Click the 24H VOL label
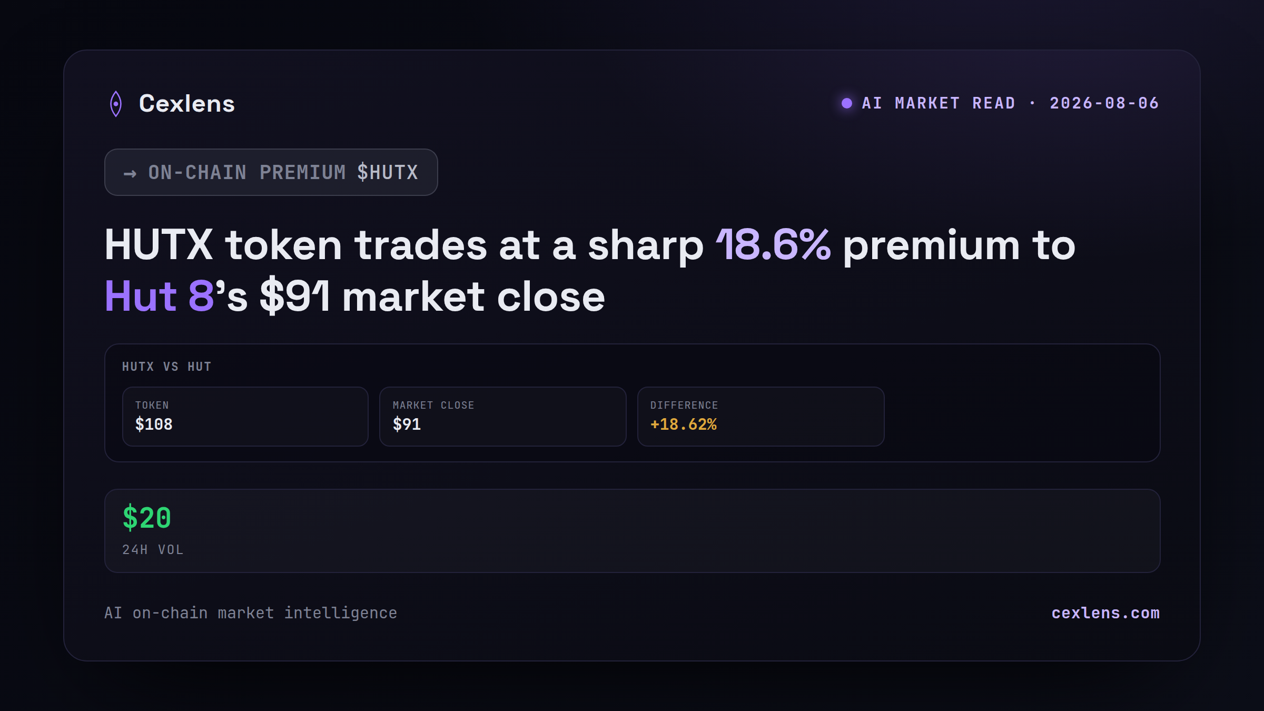Viewport: 1264px width, 711px height. point(153,550)
